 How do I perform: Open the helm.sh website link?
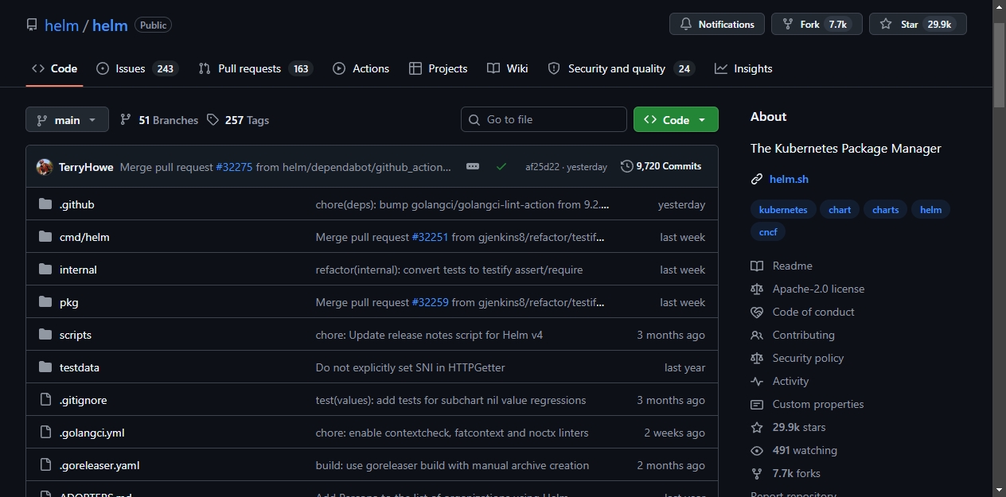pyautogui.click(x=789, y=179)
